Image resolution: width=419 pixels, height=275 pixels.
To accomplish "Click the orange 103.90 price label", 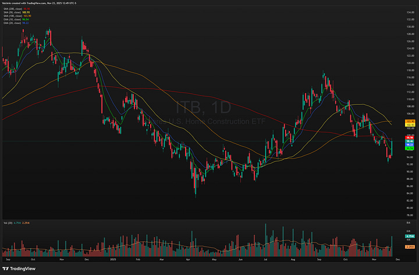I will 410,121.
